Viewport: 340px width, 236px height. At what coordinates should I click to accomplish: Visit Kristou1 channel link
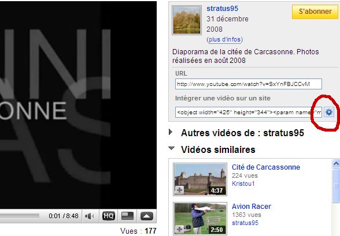[x=243, y=183]
